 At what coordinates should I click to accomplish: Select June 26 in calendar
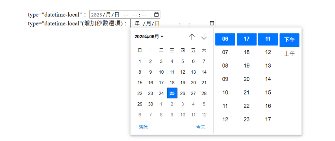click(x=182, y=93)
